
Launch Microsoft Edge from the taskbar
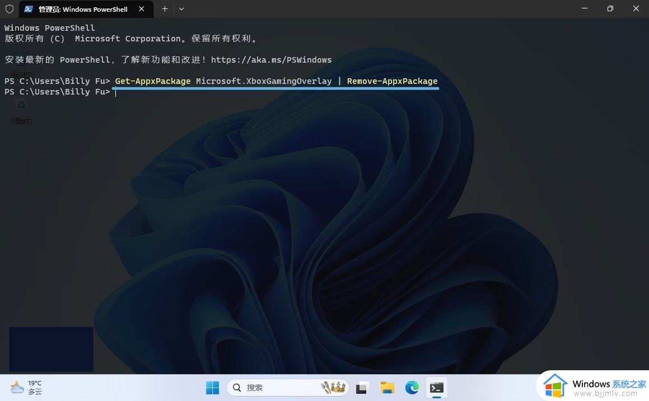412,388
